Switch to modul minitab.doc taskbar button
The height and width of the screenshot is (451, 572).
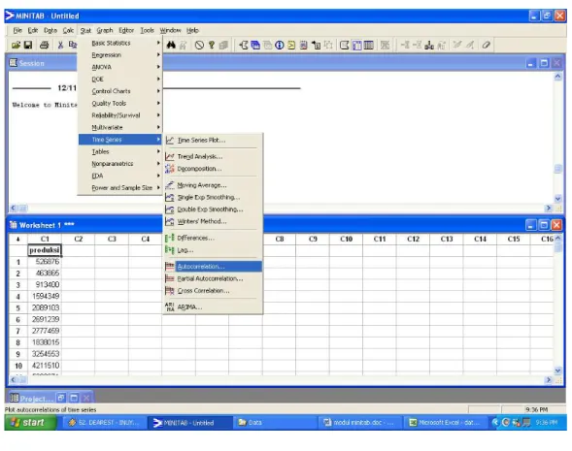[360, 422]
